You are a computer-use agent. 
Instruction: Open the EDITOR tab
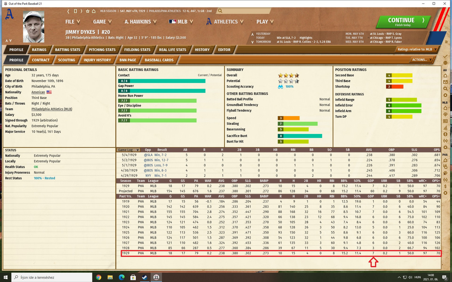pyautogui.click(x=224, y=50)
